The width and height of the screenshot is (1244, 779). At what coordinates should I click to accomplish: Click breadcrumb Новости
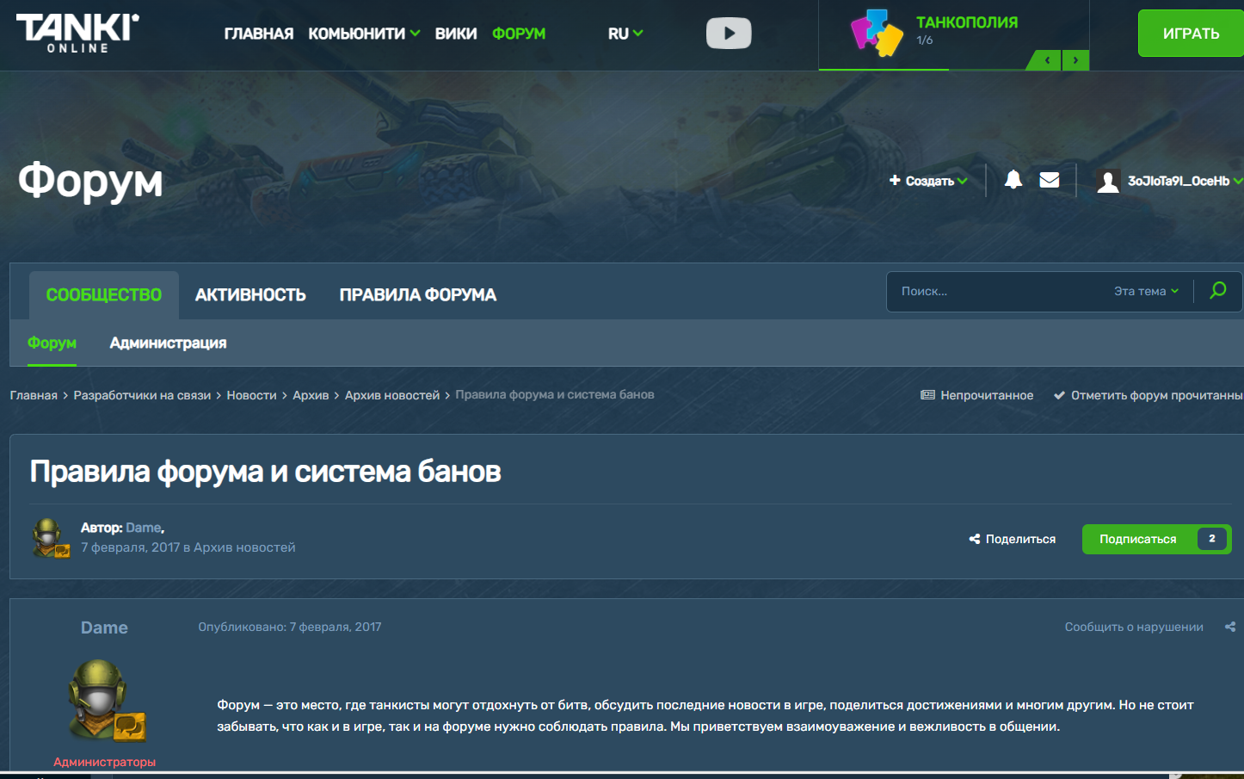coord(251,395)
